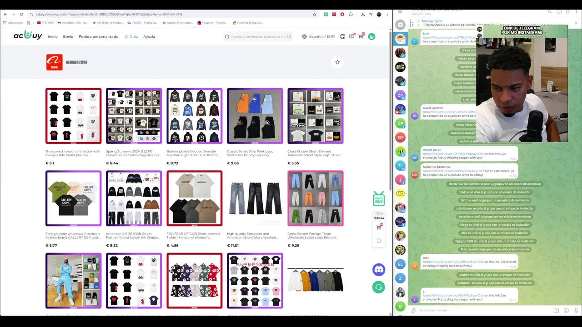Close the Telegram pinned message
This screenshot has height=327, width=582.
click(x=576, y=23)
